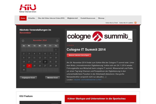The height and width of the screenshot is (104, 156).
Task: Open Kontakt/Impressum menu item
Action: pos(88,18)
